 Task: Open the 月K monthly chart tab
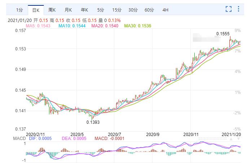68,10
